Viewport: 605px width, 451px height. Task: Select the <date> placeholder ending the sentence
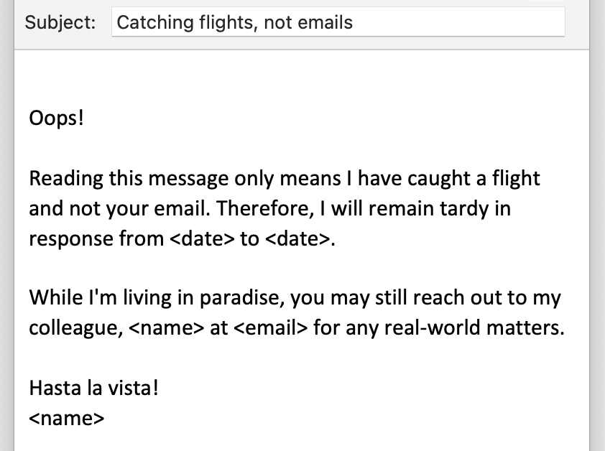(296, 239)
